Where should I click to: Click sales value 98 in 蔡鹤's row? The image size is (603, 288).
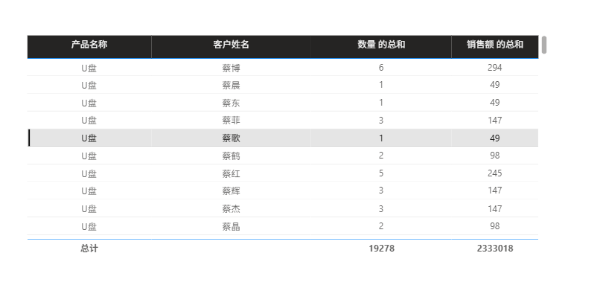click(x=495, y=156)
